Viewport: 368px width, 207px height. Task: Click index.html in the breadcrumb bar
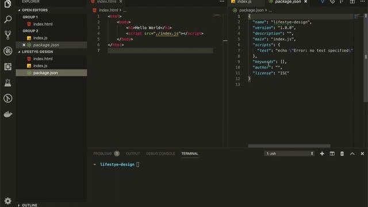click(108, 10)
